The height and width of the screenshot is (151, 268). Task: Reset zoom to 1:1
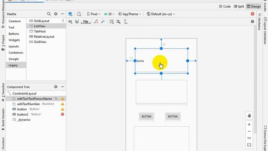click(x=249, y=138)
